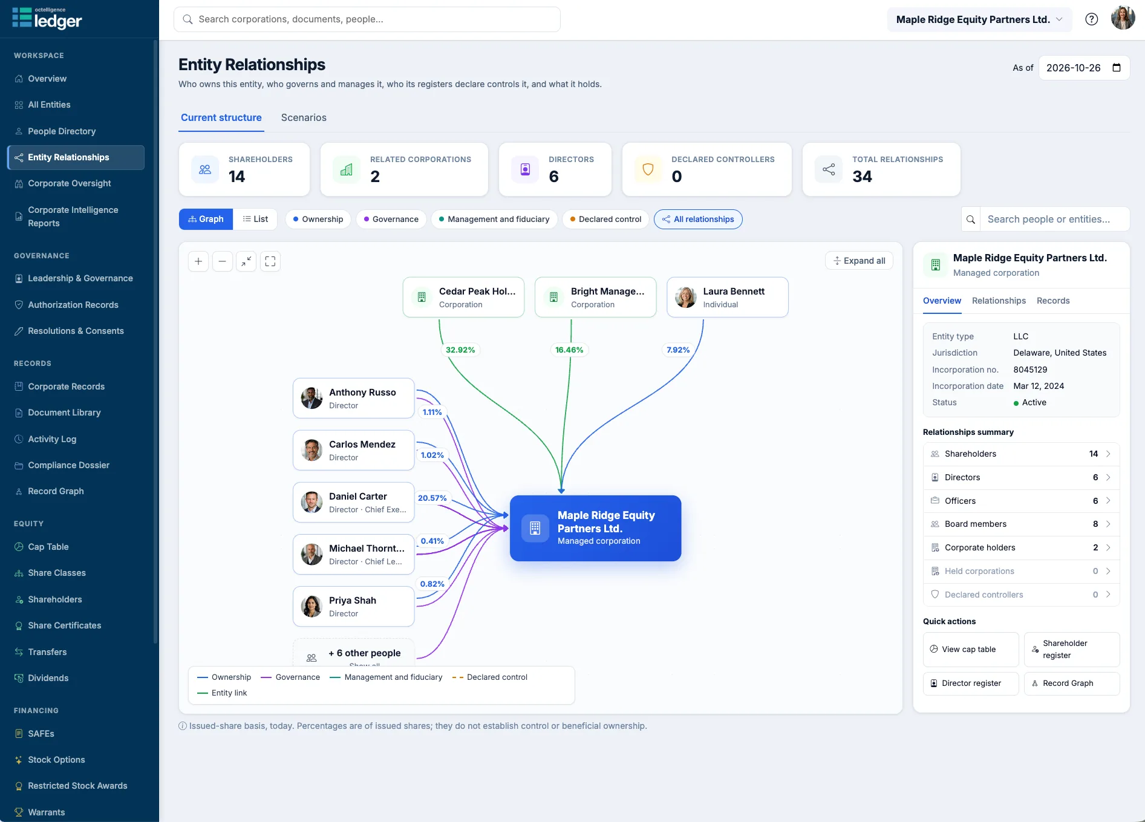Expand the Officers summary row
Screen dimensions: 1145x822
pyautogui.click(x=1021, y=501)
